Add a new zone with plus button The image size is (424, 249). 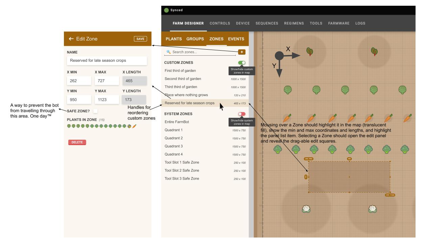tap(242, 52)
